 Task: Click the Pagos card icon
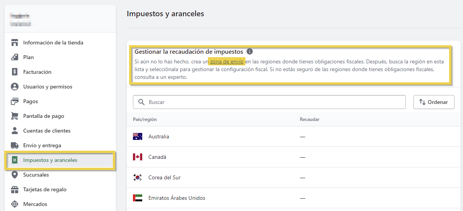tap(15, 101)
